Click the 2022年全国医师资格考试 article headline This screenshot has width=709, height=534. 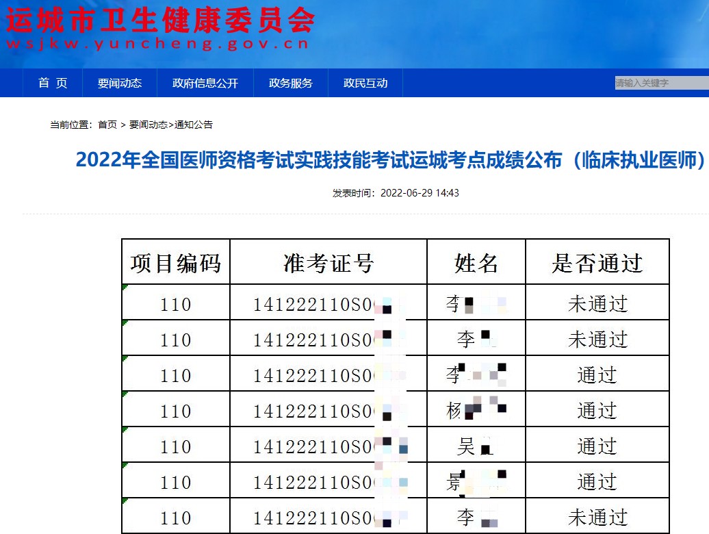point(390,160)
